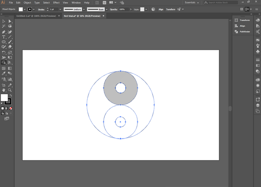Select the Zoom magnifier tool
Viewport: 261px width, 187px height.
click(10, 90)
